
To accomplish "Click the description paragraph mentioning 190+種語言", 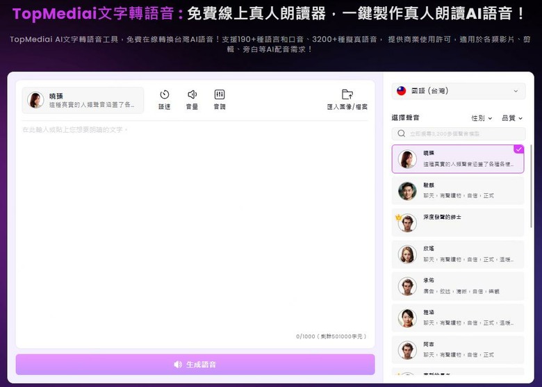I will (x=270, y=44).
